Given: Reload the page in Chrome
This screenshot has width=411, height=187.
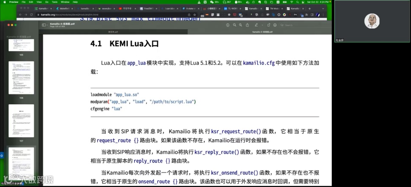Looking at the screenshot, I should pyautogui.click(x=32, y=15).
